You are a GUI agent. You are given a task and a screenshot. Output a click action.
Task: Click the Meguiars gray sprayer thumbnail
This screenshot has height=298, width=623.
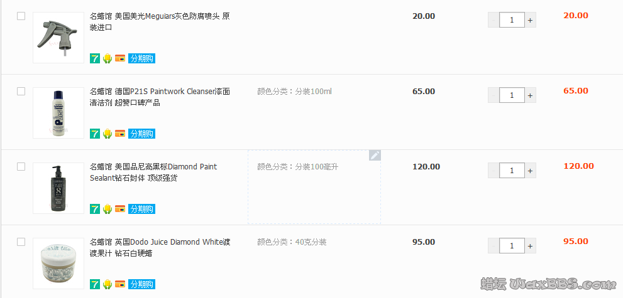click(58, 38)
